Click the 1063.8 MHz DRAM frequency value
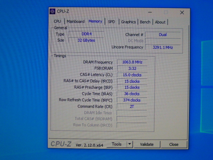 click(x=132, y=62)
